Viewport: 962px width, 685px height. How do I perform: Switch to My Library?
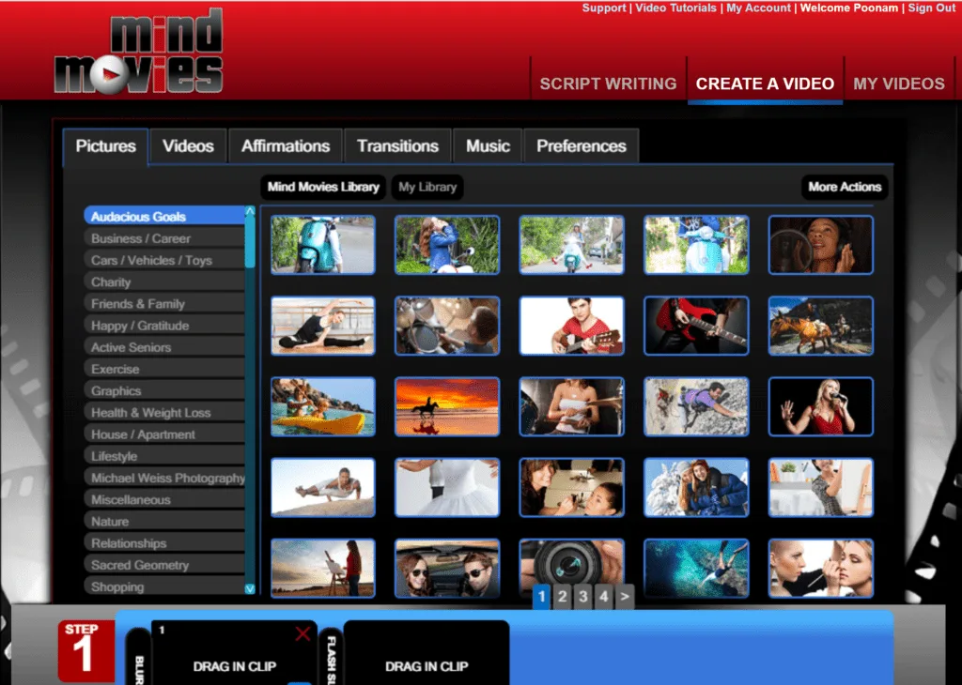coord(427,187)
